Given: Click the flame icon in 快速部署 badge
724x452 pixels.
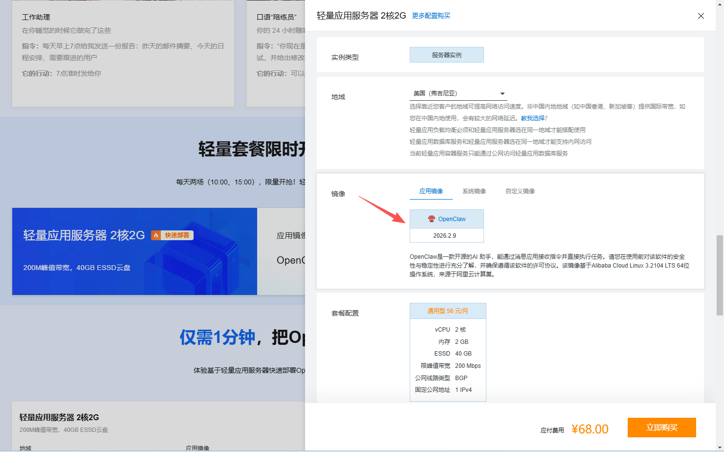Looking at the screenshot, I should point(156,235).
